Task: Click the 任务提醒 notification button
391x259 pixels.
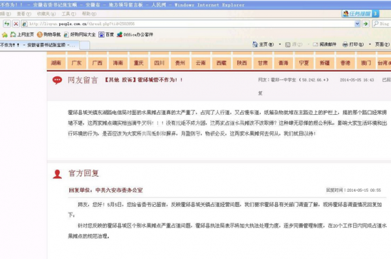Action: pos(360,14)
